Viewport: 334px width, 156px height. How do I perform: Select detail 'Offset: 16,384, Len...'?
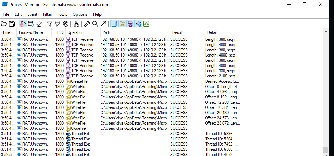[x=223, y=107]
